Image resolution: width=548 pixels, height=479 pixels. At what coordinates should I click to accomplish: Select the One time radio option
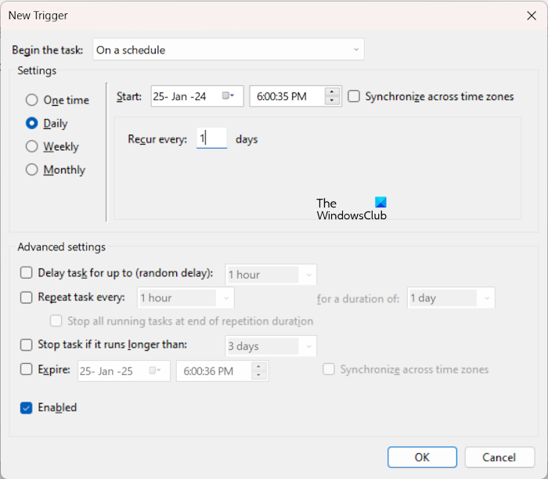pos(32,100)
